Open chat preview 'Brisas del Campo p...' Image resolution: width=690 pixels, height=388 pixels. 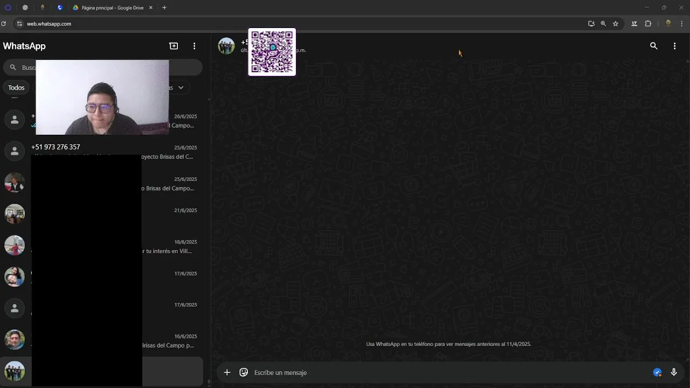point(168,345)
